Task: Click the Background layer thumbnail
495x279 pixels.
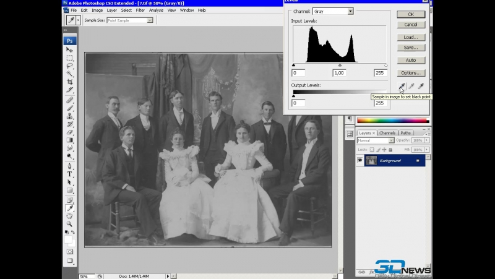Action: (371, 161)
